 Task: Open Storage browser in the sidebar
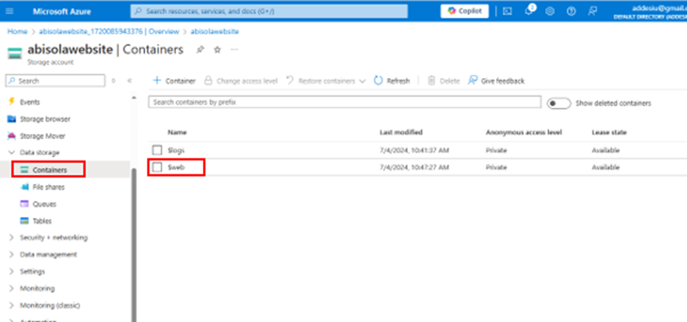45,119
